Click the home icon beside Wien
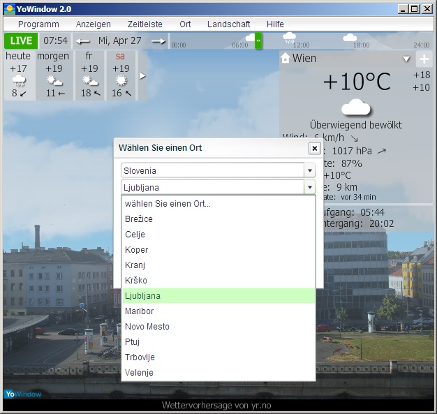Image resolution: width=437 pixels, height=414 pixels. [285, 59]
